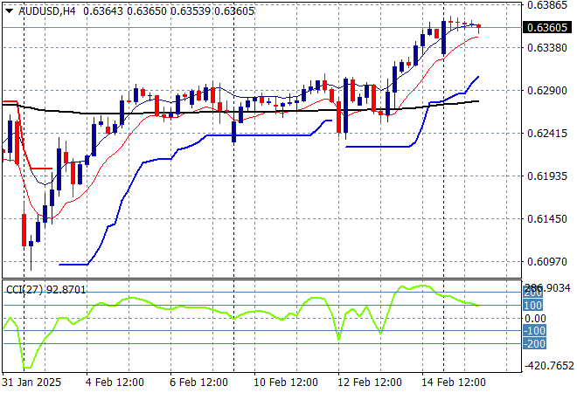
Task: Select the OHLC values 0.63643 0.63650 0.63539 0.63605
Action: pos(169,11)
